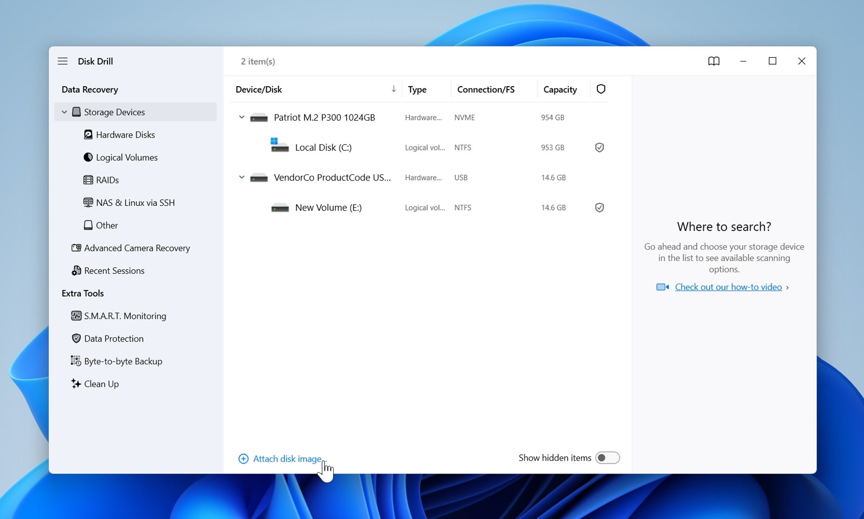Open Recent Sessions
864x519 pixels.
point(114,270)
